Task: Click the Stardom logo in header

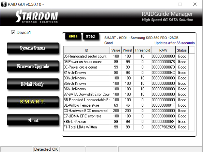Action: (37, 17)
